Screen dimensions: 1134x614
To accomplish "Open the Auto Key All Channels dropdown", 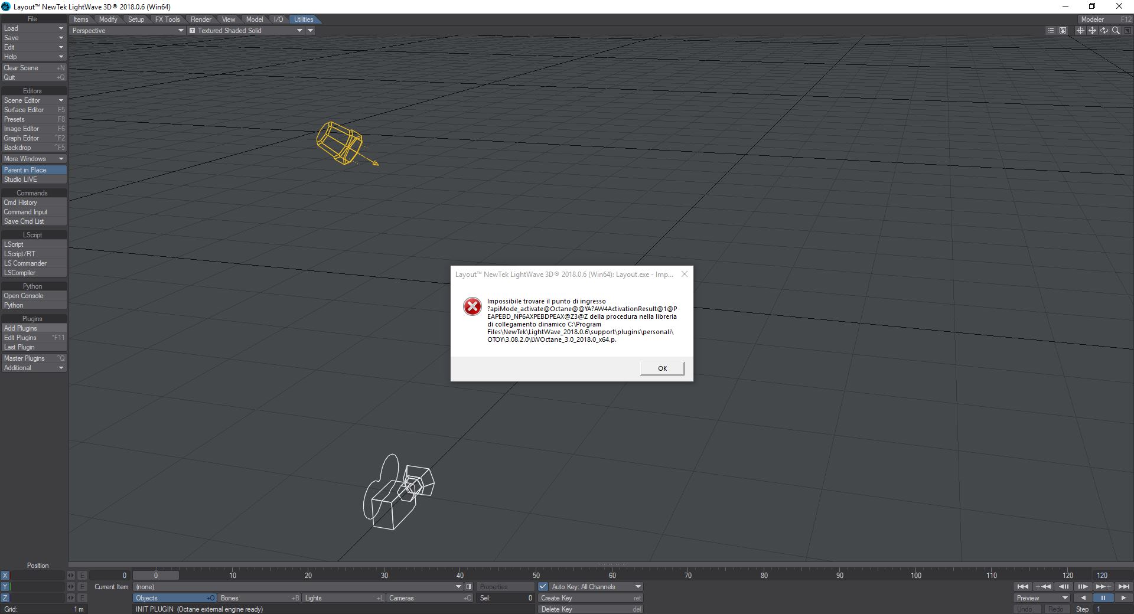I will pyautogui.click(x=596, y=587).
